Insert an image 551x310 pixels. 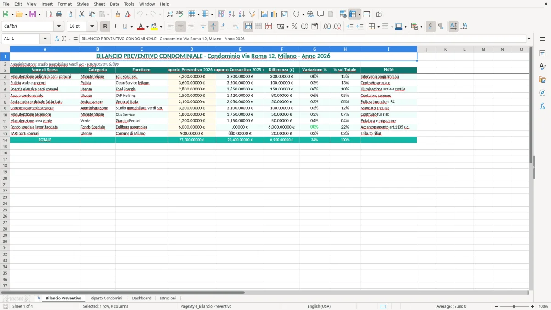(x=264, y=14)
